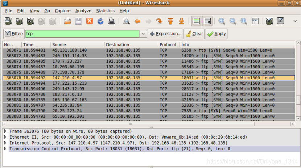This screenshot has width=301, height=168.
Task: Expand toolbar overflow chevron
Action: pyautogui.click(x=295, y=21)
